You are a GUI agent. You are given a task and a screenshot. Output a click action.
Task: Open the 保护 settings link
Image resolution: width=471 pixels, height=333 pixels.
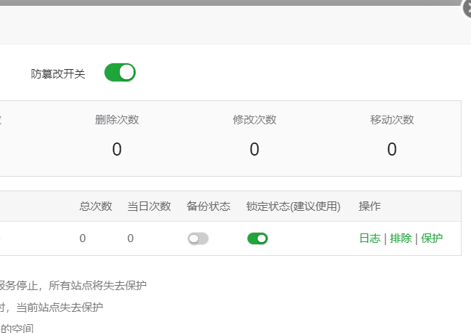pos(432,238)
